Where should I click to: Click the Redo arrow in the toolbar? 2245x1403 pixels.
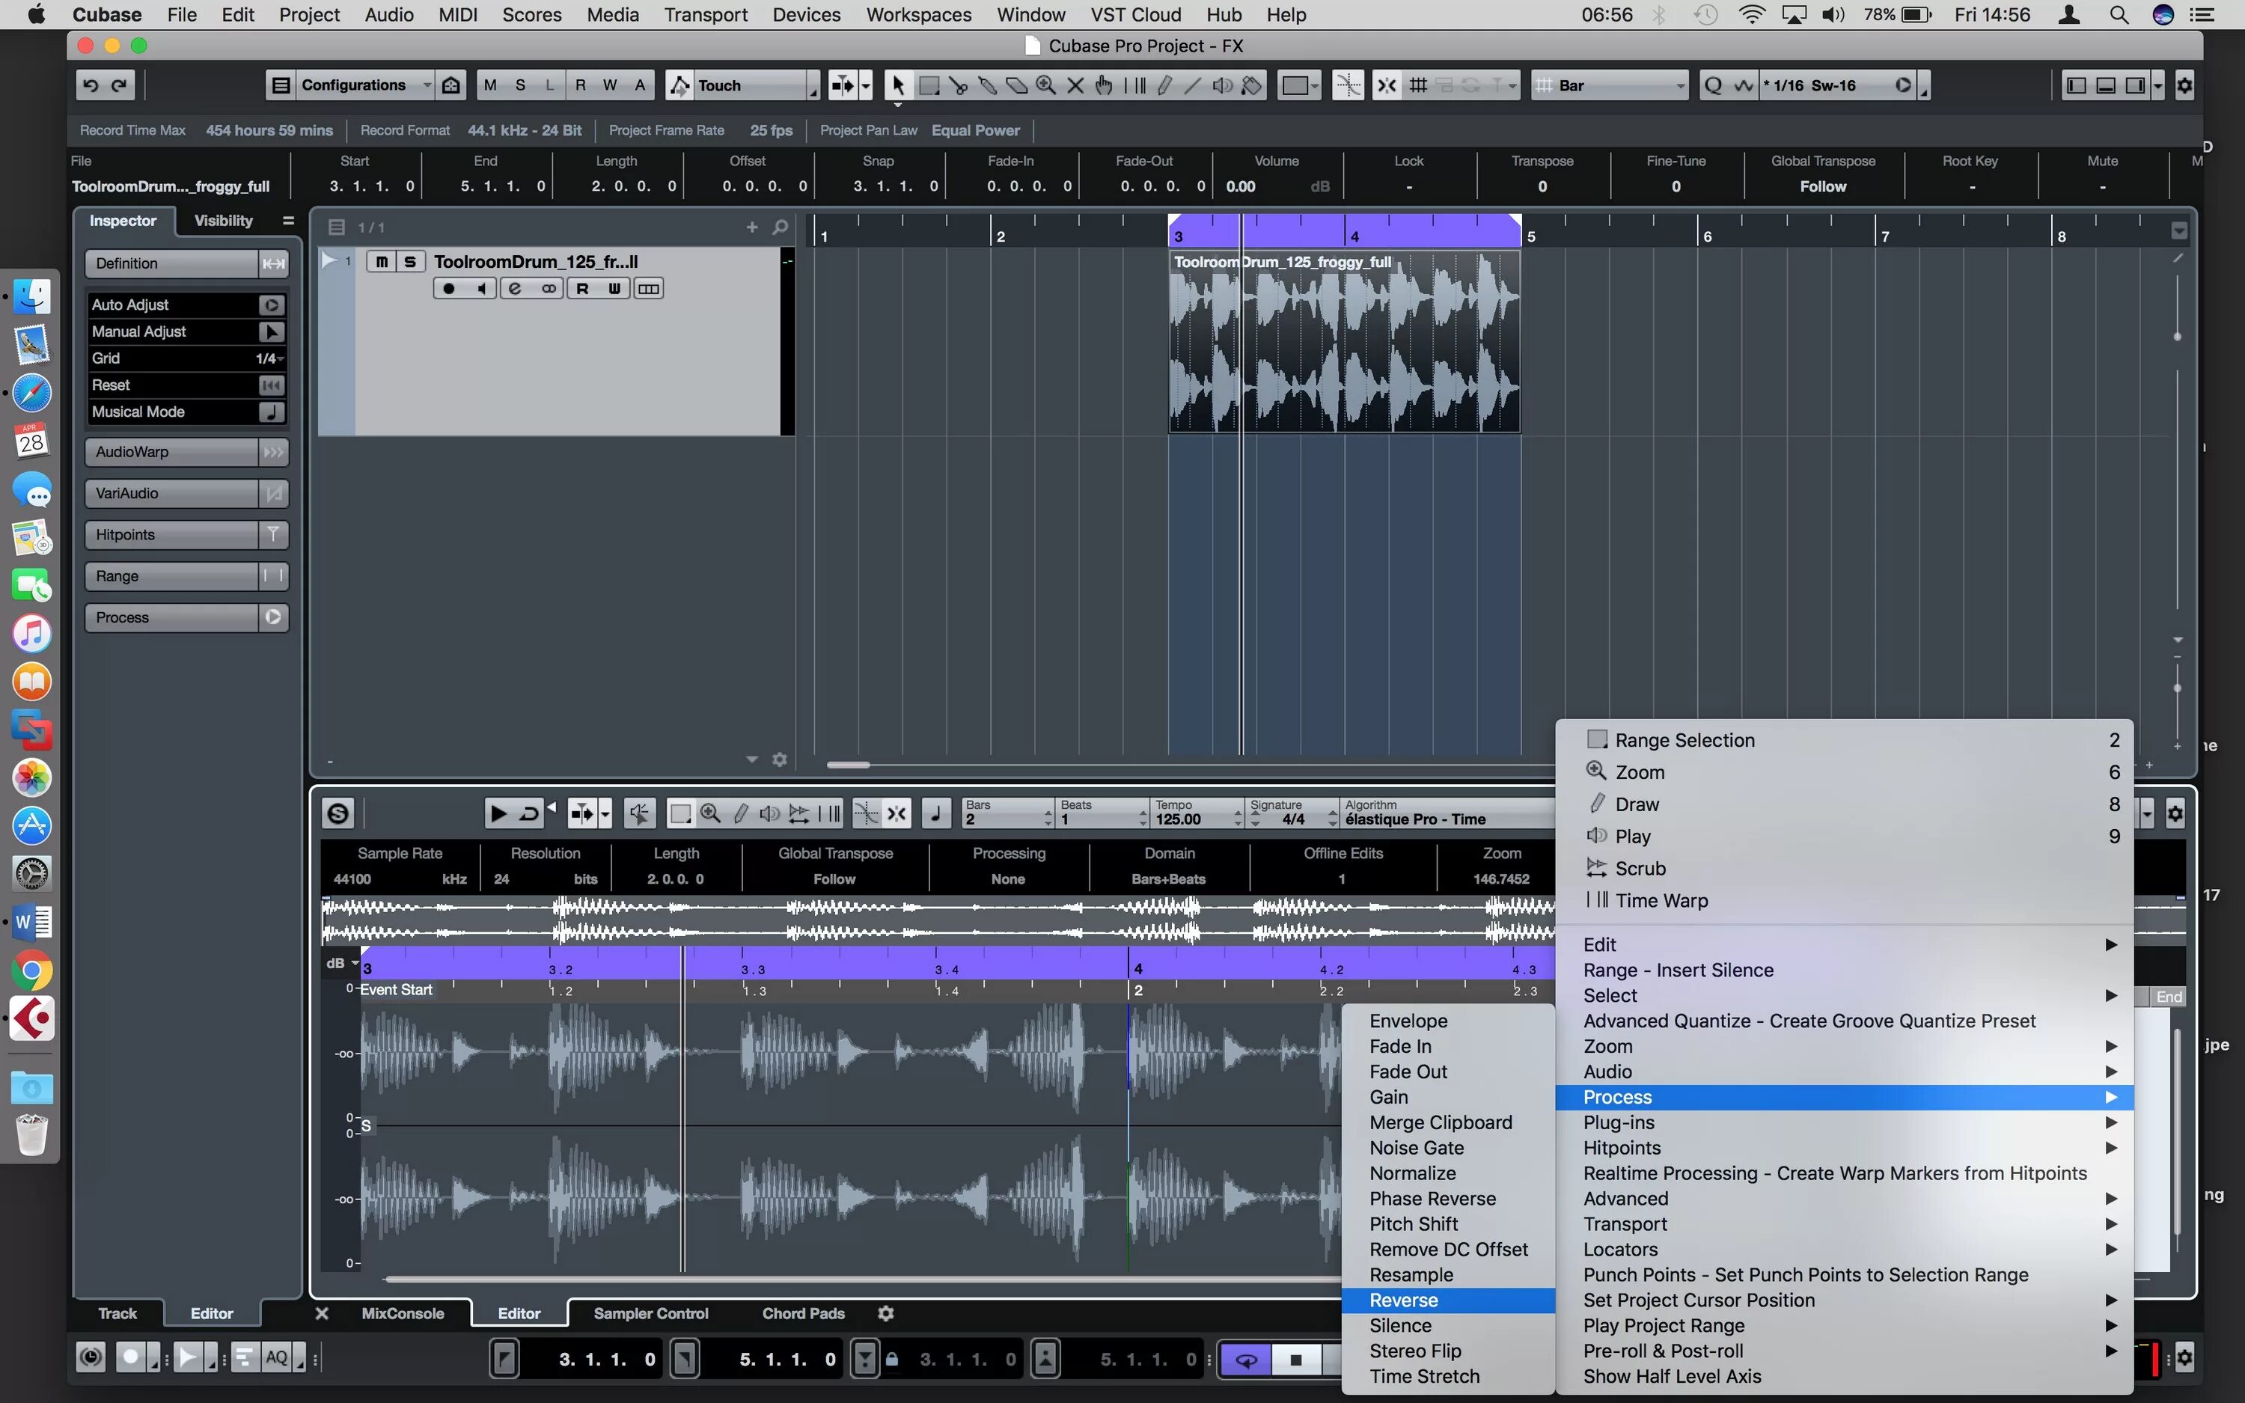(x=119, y=85)
